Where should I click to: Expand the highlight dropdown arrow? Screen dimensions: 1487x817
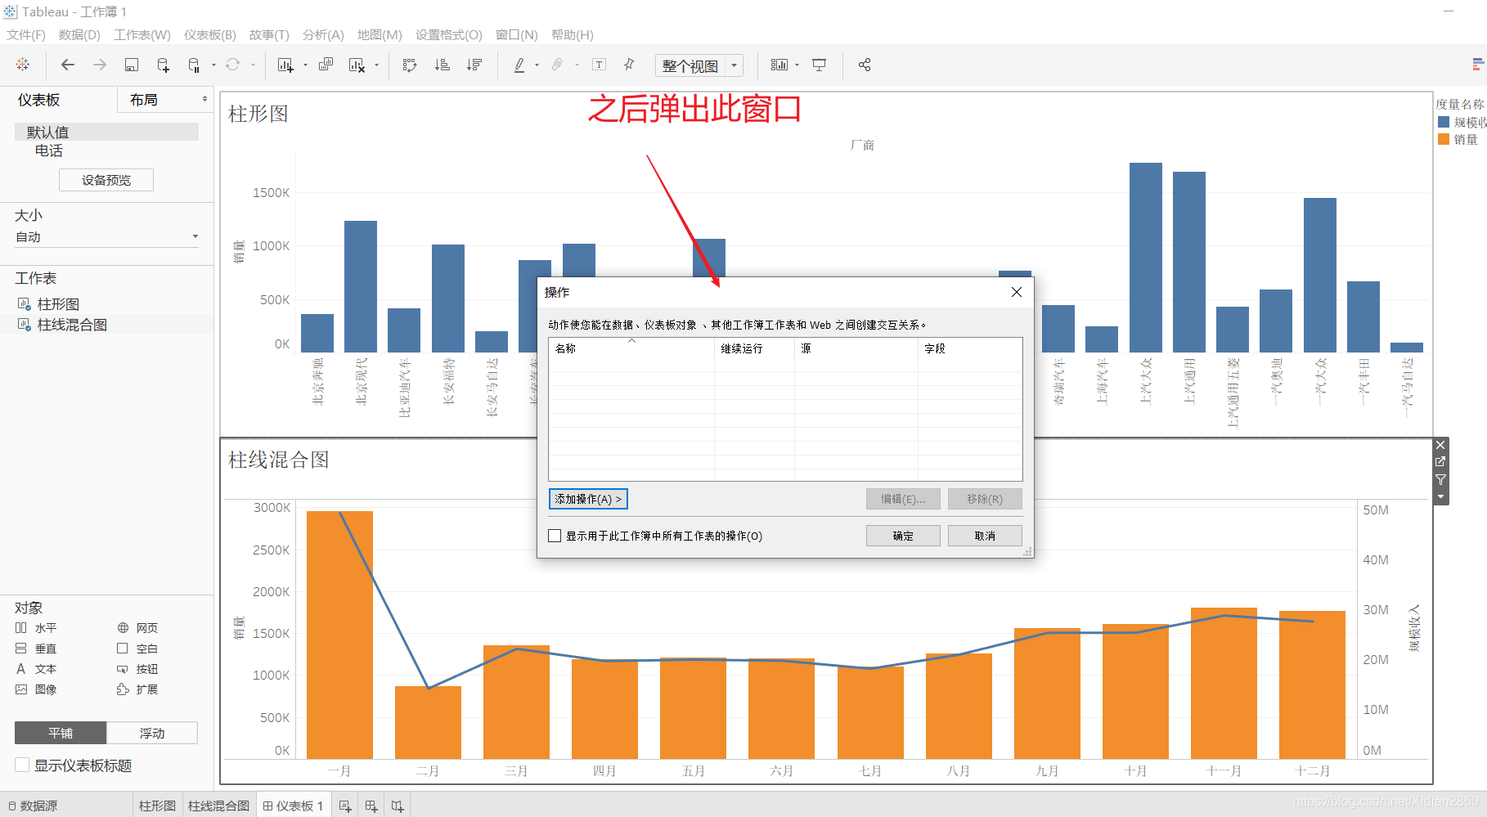point(537,65)
